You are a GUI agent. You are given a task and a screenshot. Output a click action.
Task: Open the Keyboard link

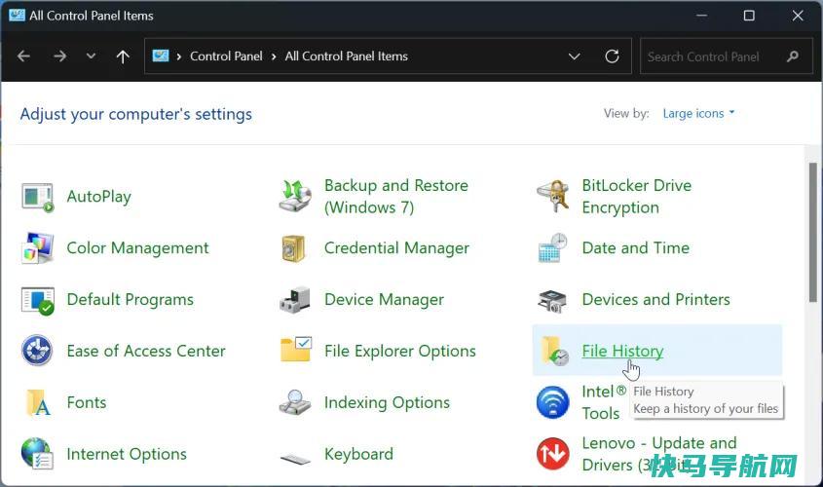coord(359,454)
